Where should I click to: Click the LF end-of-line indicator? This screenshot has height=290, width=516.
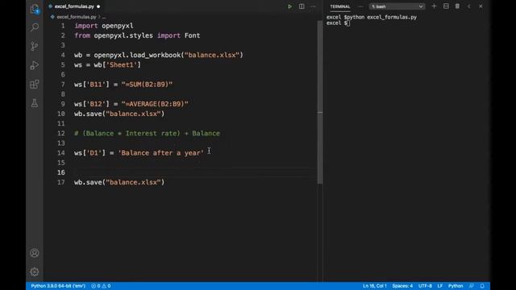tap(440, 286)
